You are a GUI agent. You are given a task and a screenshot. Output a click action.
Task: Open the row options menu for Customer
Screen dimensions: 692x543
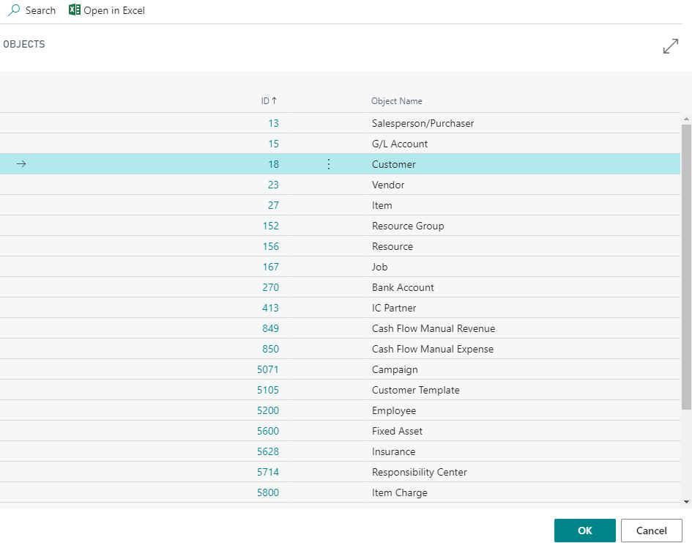pos(328,164)
